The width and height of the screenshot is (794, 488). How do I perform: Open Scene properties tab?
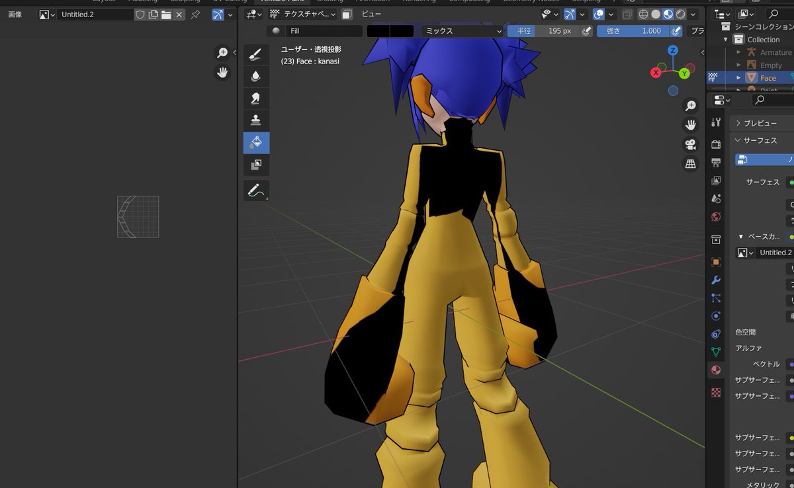pos(716,198)
